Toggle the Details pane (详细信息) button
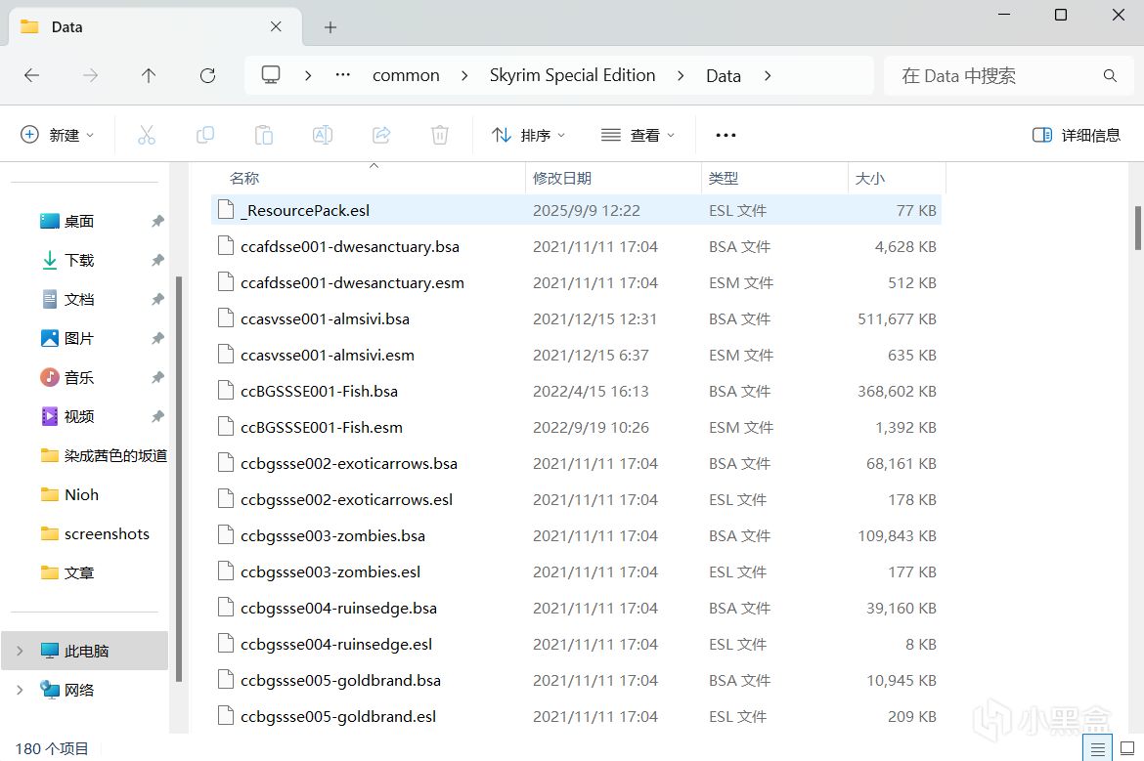Viewport: 1144px width, 761px height. tap(1077, 135)
